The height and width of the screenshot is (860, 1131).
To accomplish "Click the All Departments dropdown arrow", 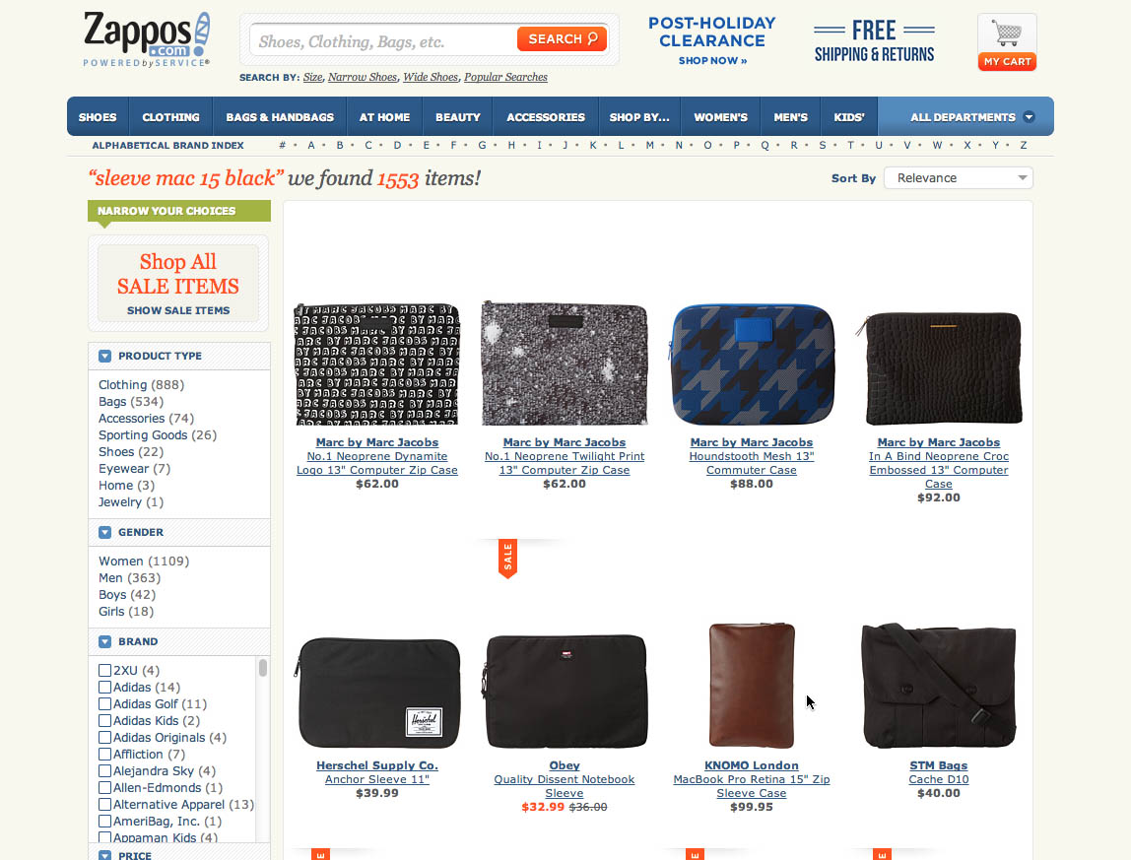I will click(x=1029, y=117).
